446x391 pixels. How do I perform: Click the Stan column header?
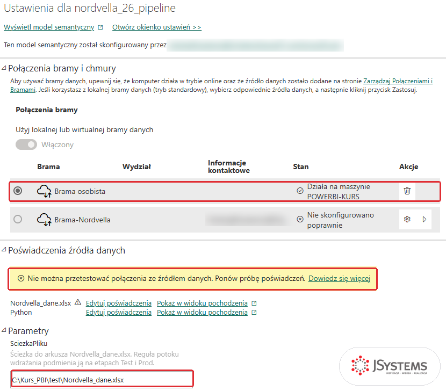301,166
